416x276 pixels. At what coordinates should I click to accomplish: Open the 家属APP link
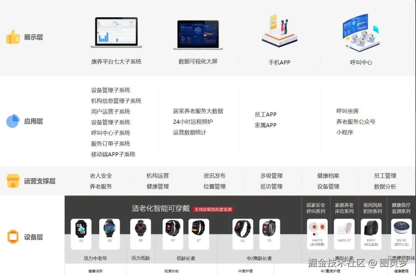pos(265,125)
